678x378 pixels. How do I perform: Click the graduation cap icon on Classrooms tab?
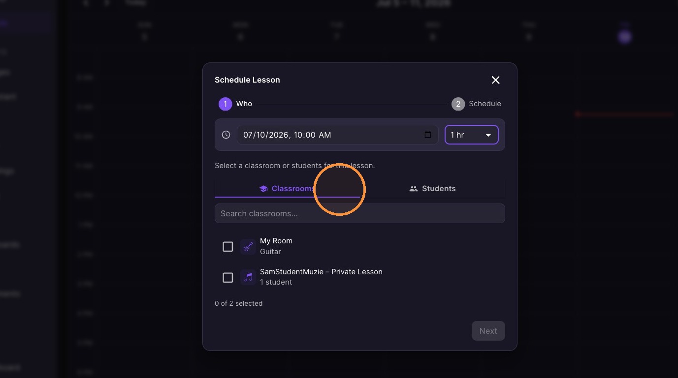(x=263, y=189)
